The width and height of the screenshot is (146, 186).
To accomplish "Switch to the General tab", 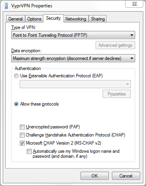I will [15, 19].
